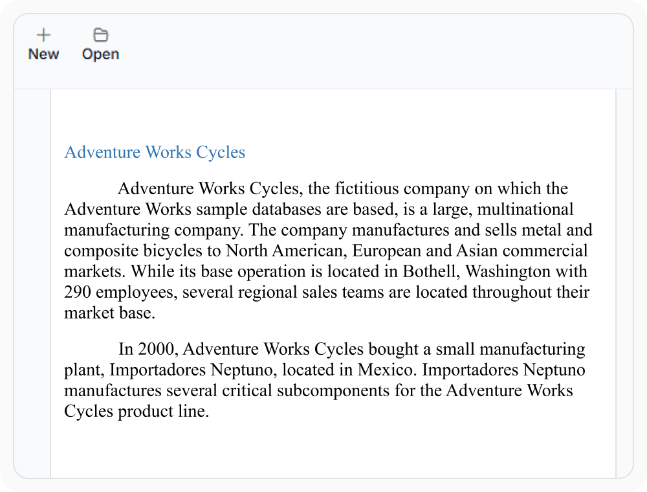Select the Open toolbar label
This screenshot has width=647, height=492.
(x=100, y=54)
